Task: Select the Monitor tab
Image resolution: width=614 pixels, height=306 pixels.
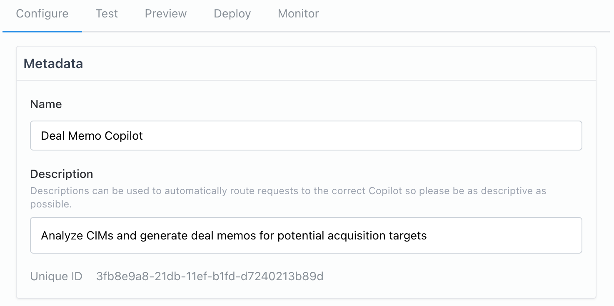Action: tap(298, 14)
